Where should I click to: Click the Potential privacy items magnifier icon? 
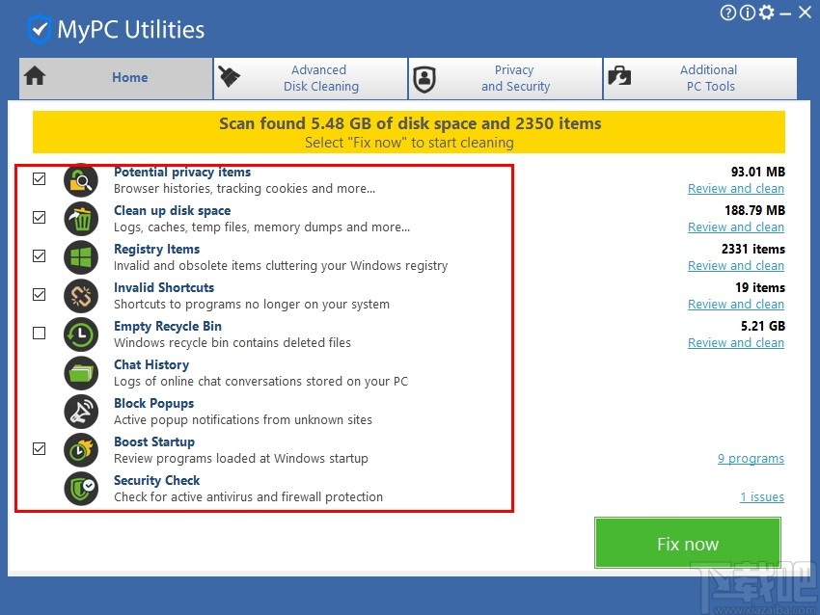(81, 180)
